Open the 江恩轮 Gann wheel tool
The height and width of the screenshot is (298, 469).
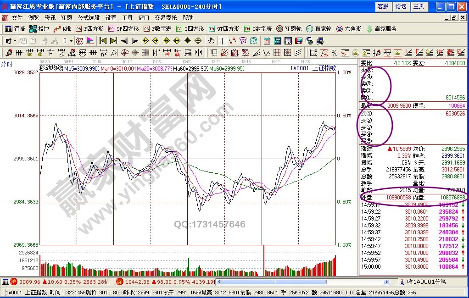point(289,28)
